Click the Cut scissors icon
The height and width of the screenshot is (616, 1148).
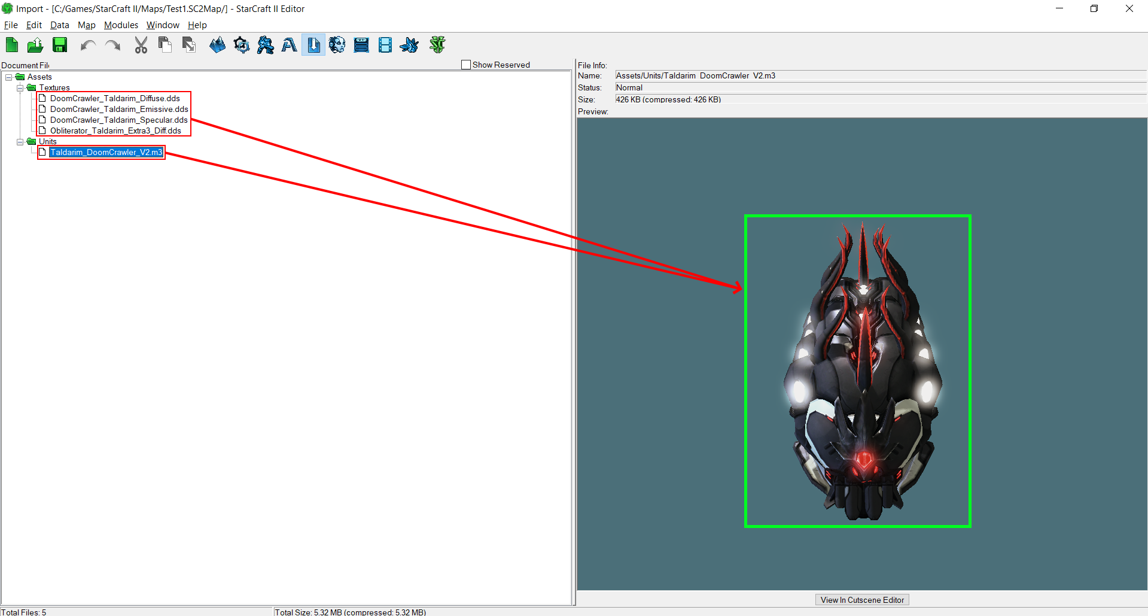141,45
